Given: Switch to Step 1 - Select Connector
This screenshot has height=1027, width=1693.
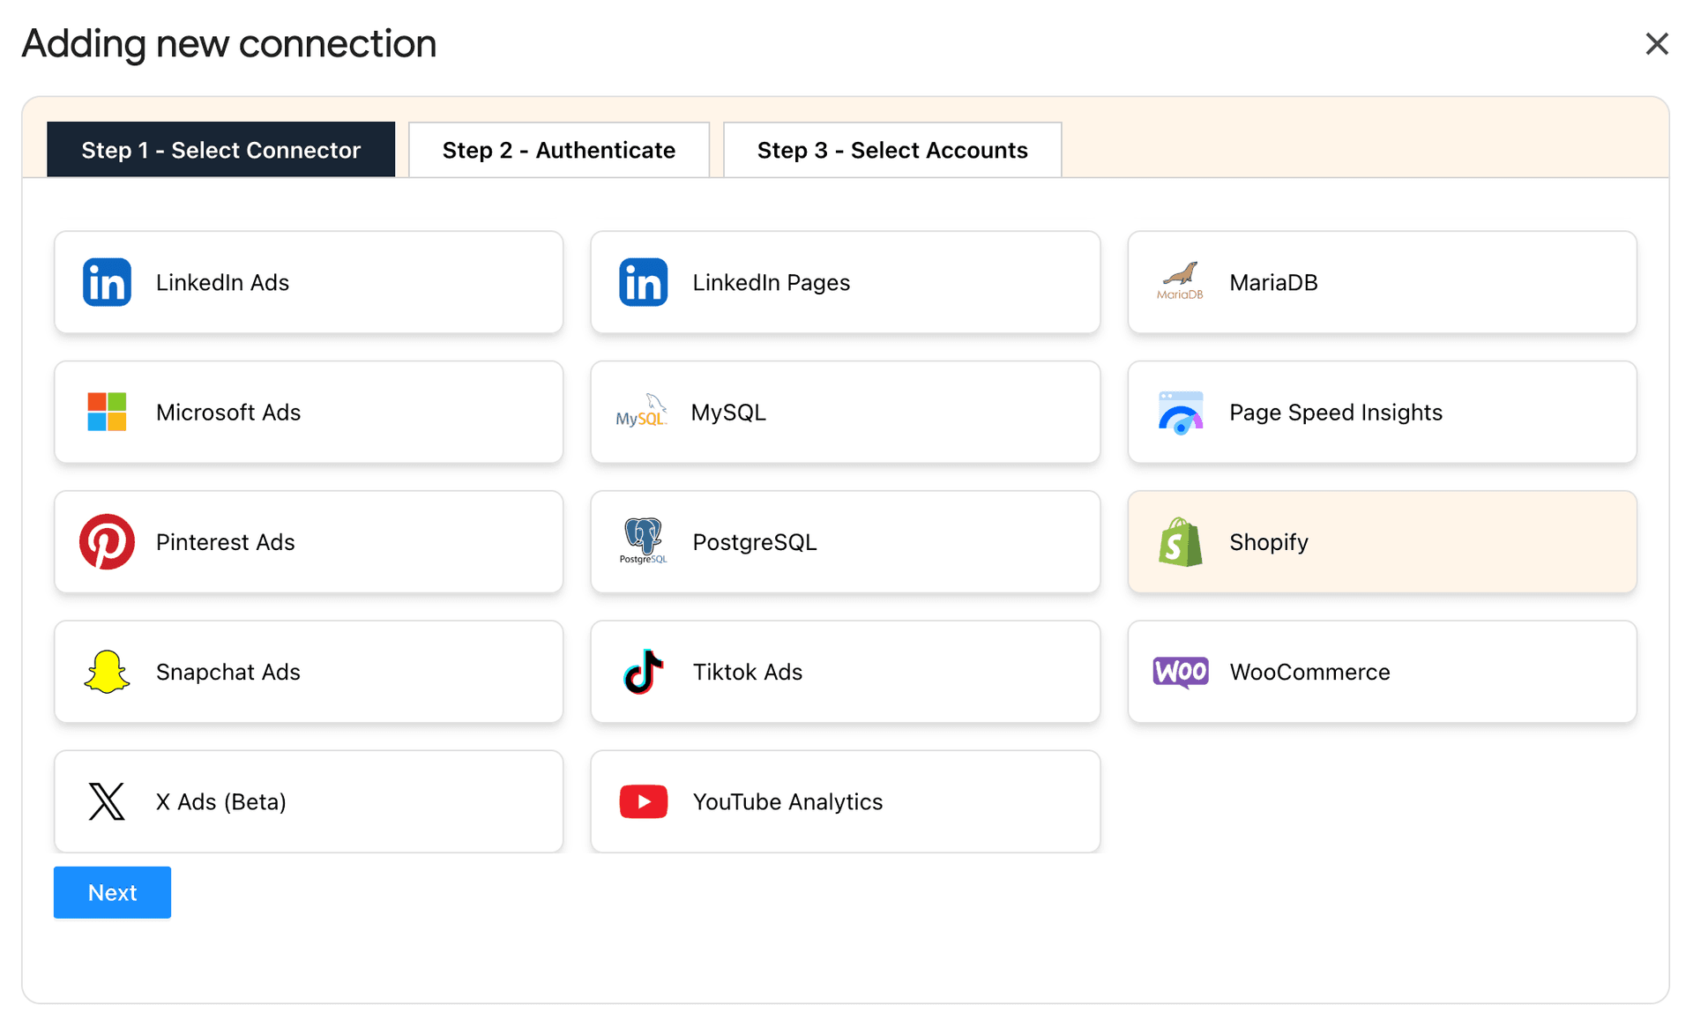Looking at the screenshot, I should point(220,149).
